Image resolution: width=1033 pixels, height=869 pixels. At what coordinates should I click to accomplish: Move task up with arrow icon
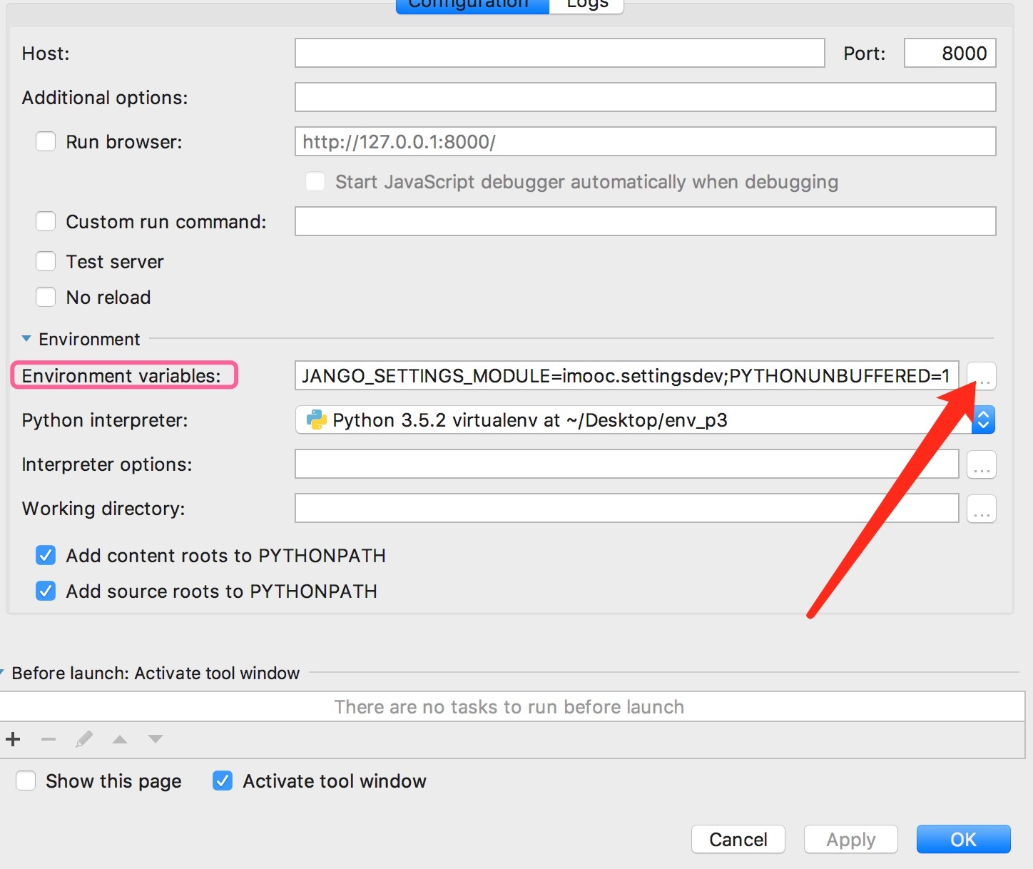pyautogui.click(x=120, y=739)
